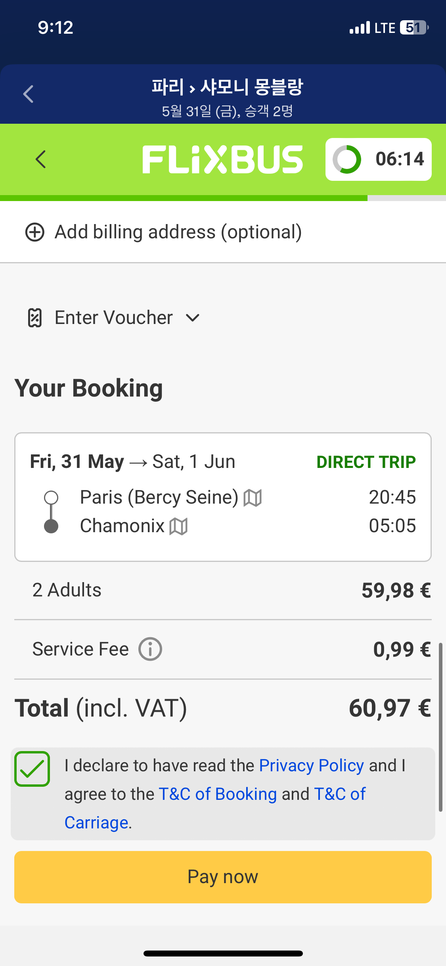Screen dimensions: 446x966
Task: Tap the Paris to Chamonix trip card
Action: (x=223, y=497)
